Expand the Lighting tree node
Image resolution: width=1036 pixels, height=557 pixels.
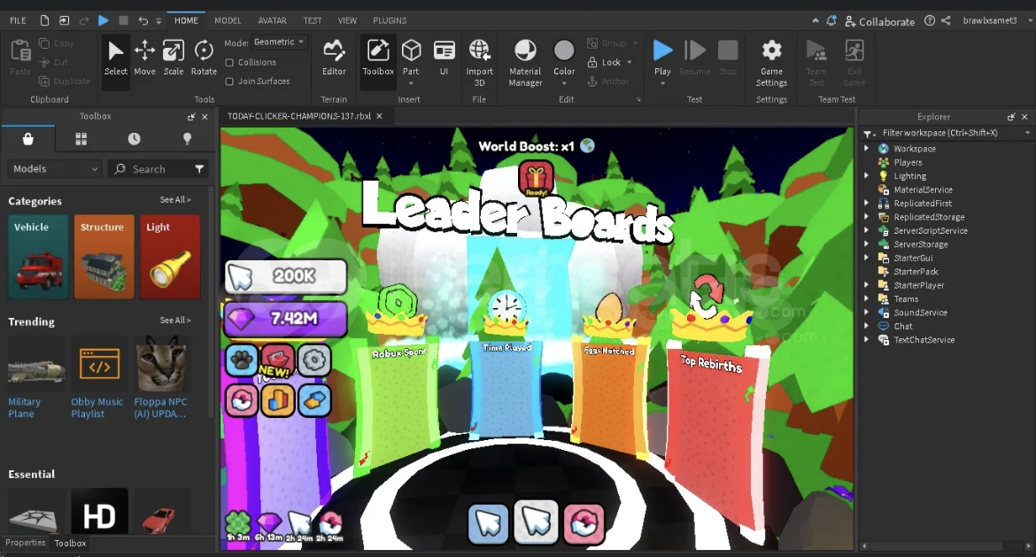tap(866, 175)
